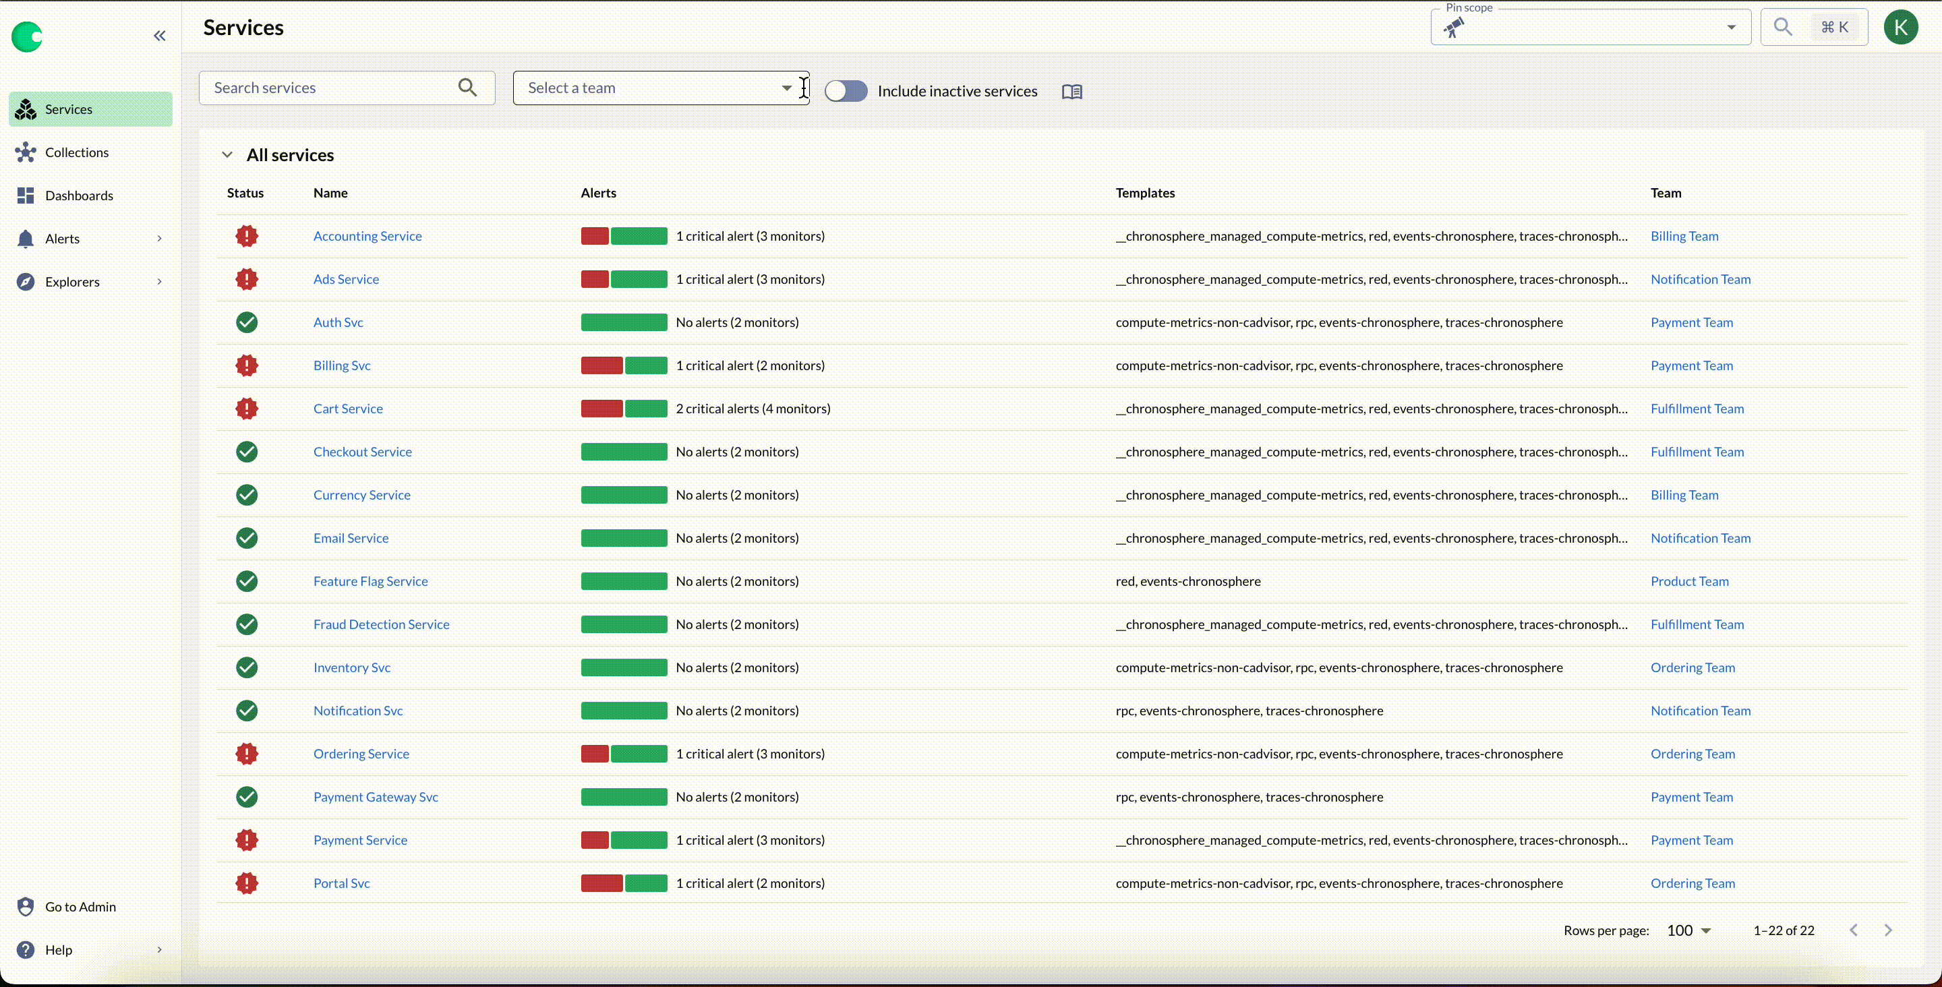
Task: Click the documentation book icon
Action: coord(1071,91)
